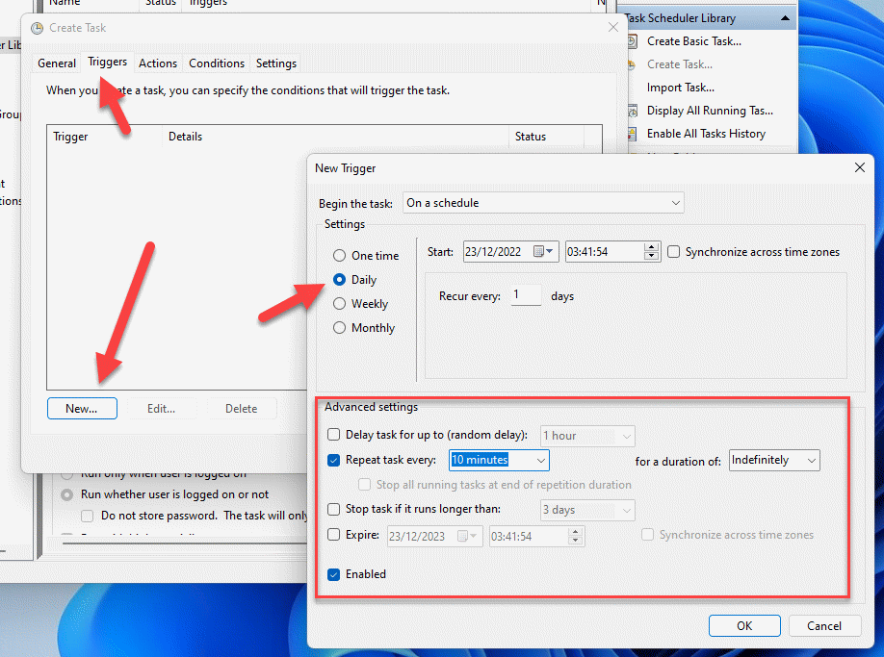Click the Edit... trigger button
Image resolution: width=884 pixels, height=657 pixels.
click(x=161, y=408)
